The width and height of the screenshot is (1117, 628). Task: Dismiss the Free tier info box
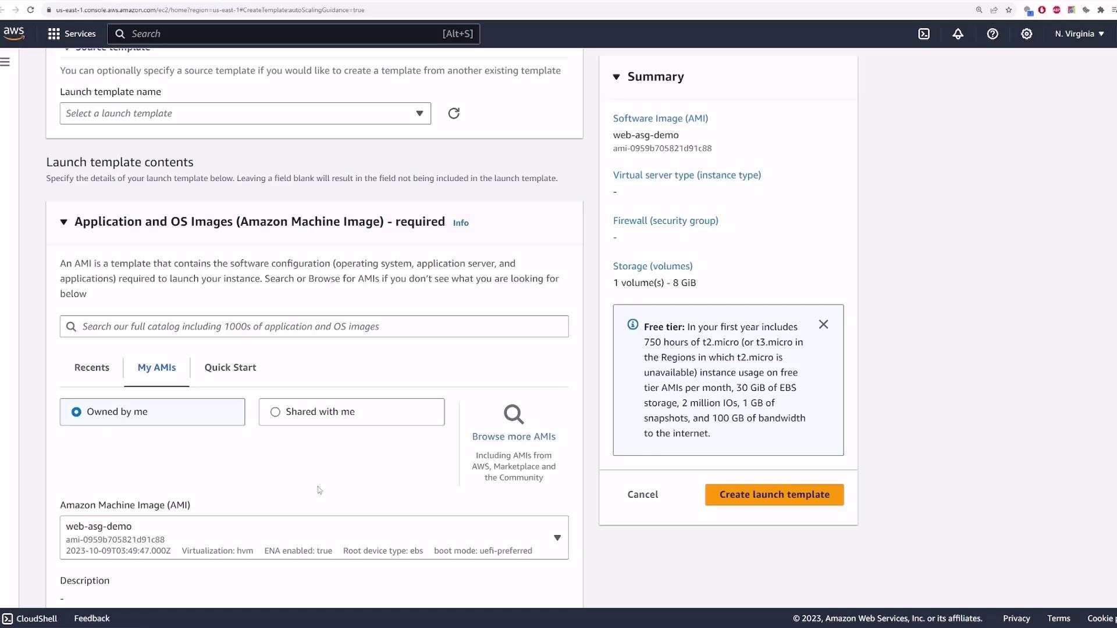click(x=823, y=324)
